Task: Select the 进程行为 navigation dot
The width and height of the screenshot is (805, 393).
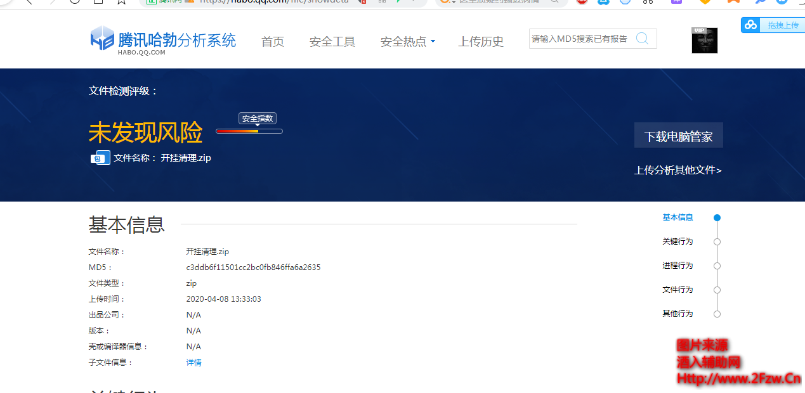Action: click(717, 266)
